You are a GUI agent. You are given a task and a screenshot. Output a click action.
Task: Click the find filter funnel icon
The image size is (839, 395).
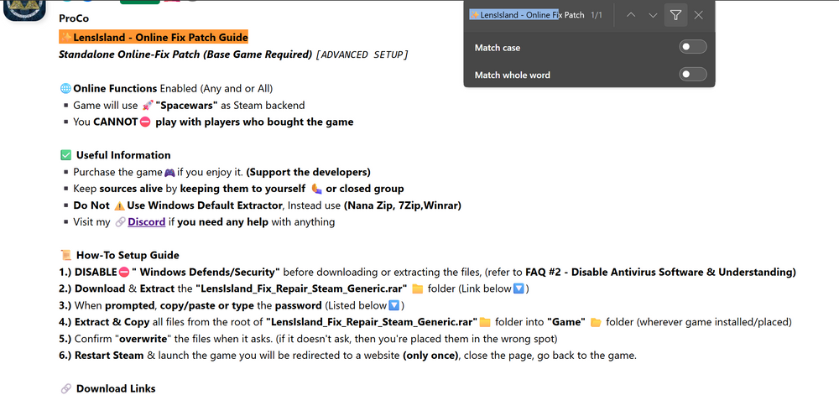coord(675,15)
